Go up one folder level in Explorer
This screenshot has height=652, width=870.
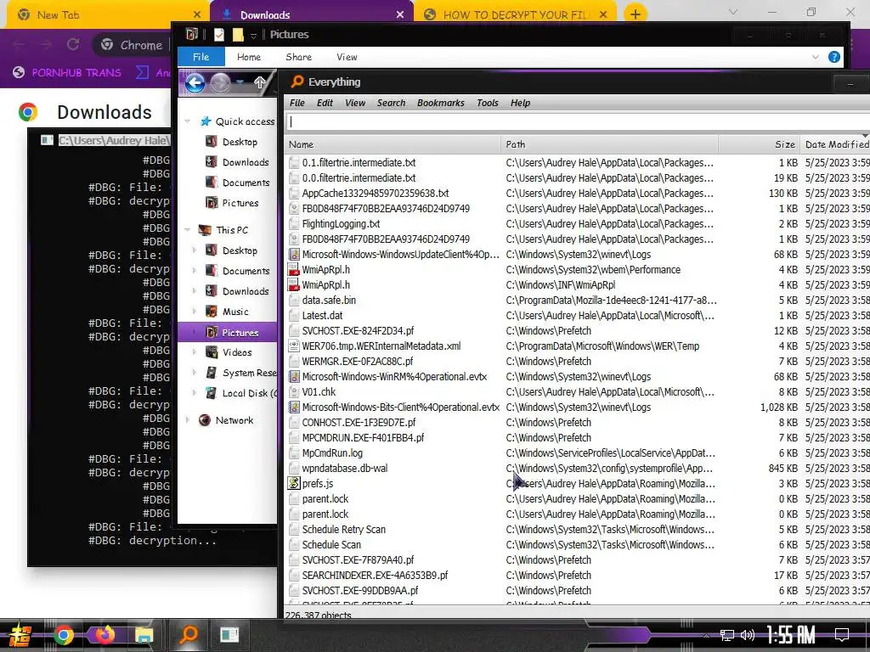pos(260,83)
